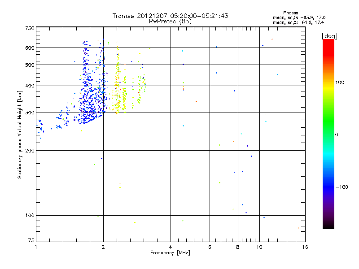Click the x-axis title 'Frequency [MHz]'
The image size is (359, 269).
pos(170,253)
